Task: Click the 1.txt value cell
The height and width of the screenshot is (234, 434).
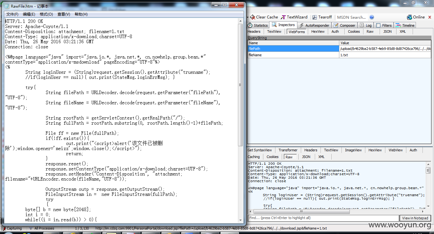Action: pos(385,55)
